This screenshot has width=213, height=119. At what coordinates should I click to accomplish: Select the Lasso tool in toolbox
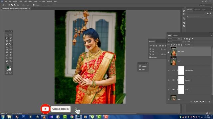point(7,38)
